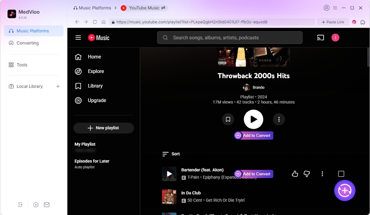Open the AI assistant icon

coord(354,22)
